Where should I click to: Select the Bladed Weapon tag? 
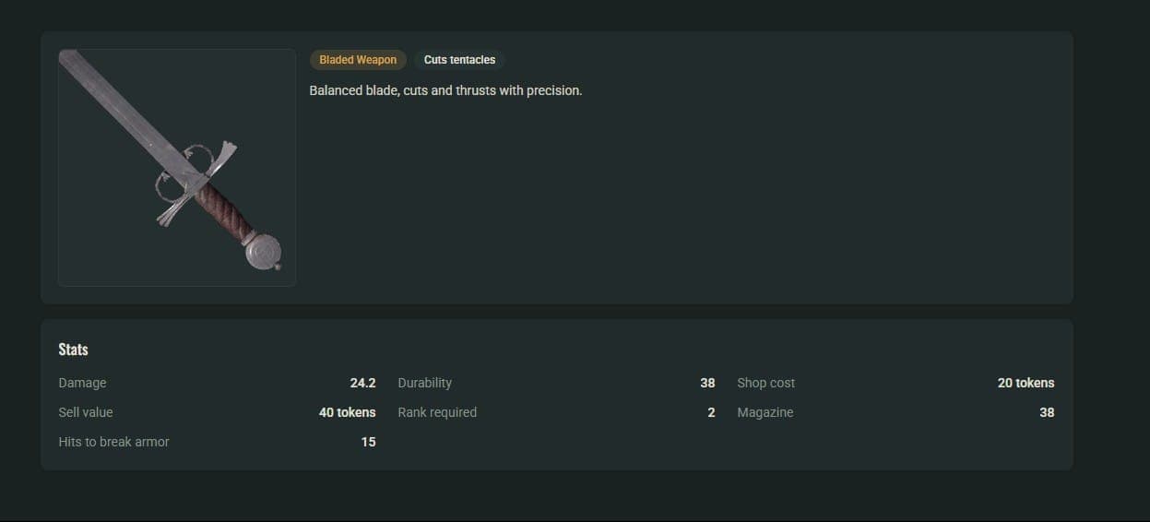click(358, 60)
